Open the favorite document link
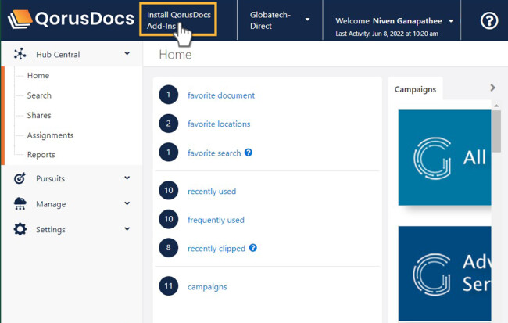Screen dimensions: 508x323 [x=221, y=95]
